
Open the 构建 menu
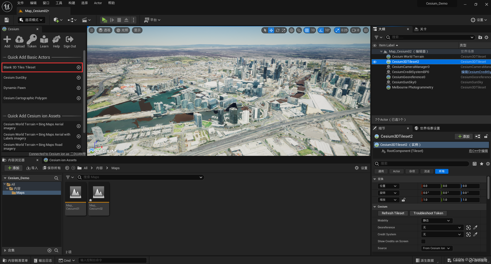[x=72, y=3]
